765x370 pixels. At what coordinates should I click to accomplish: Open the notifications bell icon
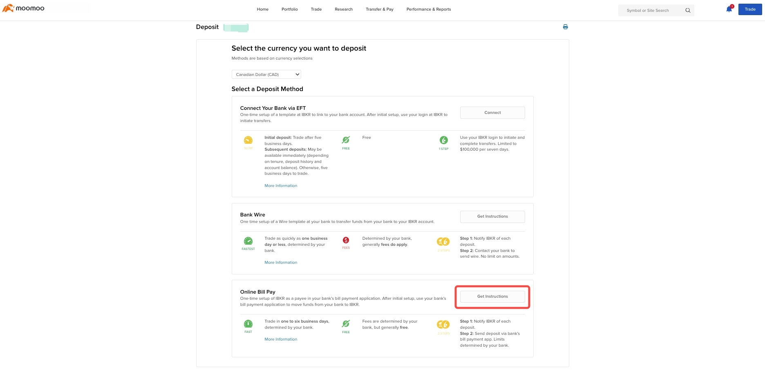pos(729,9)
